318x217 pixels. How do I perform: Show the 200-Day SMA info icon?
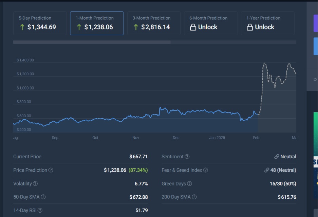[194, 197]
